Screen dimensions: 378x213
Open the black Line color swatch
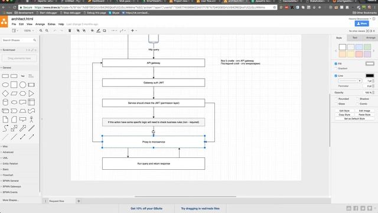click(x=370, y=76)
